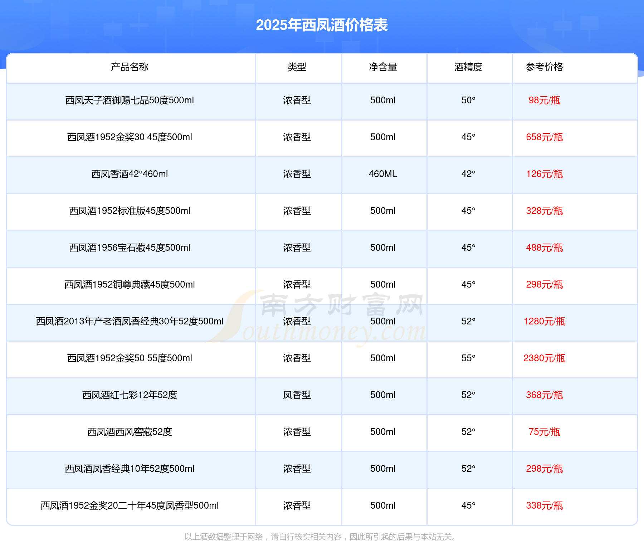Click the price 368元/瓶
Viewport: 644px width, 558px height.
544,395
